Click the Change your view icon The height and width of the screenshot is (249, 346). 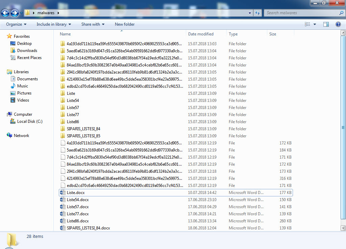[307, 24]
